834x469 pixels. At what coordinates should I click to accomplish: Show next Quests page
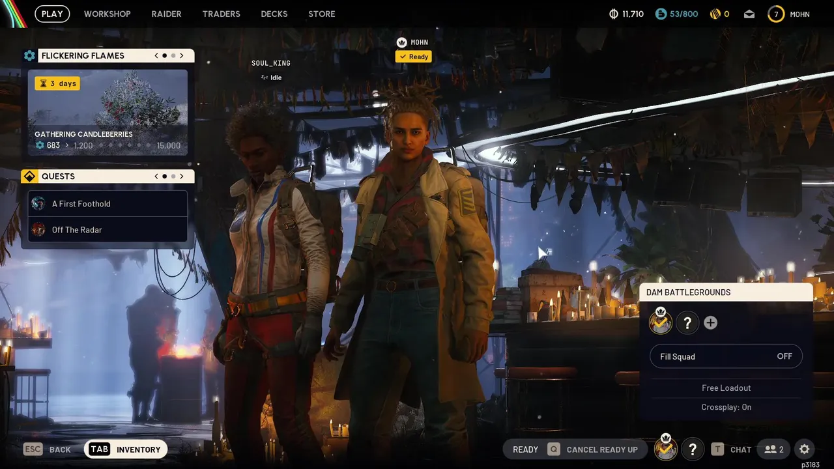[182, 177]
